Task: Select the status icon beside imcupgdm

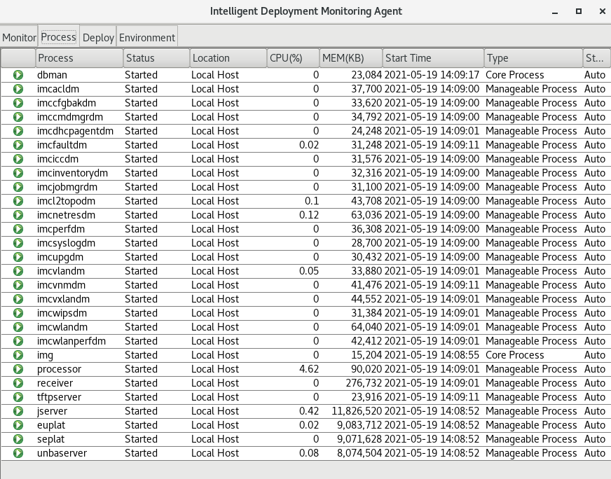Action: point(18,257)
